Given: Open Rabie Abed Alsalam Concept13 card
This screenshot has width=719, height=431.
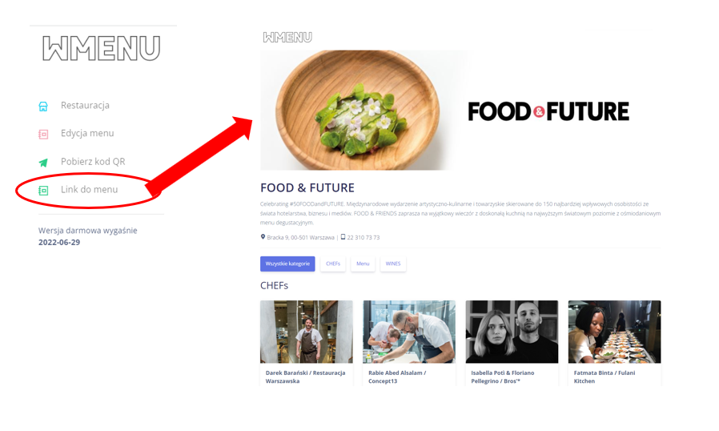Looking at the screenshot, I should (x=409, y=343).
